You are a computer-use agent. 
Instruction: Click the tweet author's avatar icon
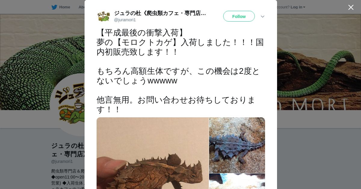pos(103,16)
